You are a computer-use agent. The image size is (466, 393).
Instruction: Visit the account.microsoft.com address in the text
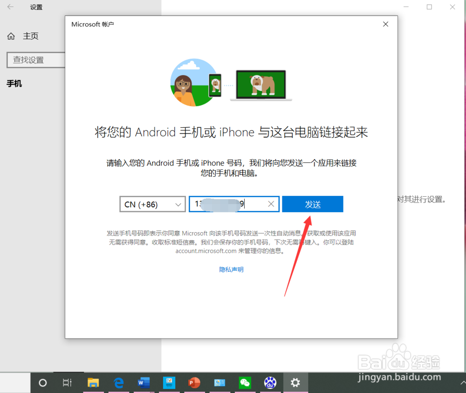click(x=204, y=250)
